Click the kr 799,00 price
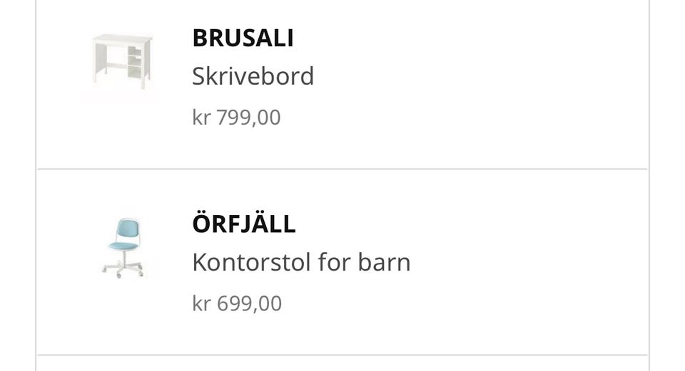 (236, 117)
